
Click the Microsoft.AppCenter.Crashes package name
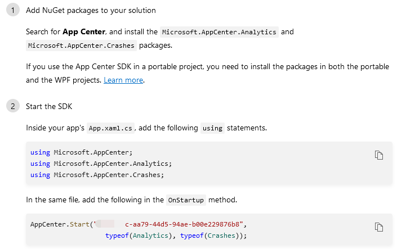tap(81, 46)
